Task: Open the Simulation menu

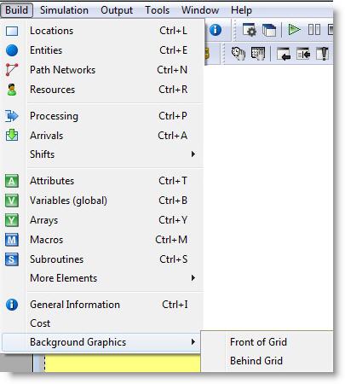Action: (x=64, y=10)
